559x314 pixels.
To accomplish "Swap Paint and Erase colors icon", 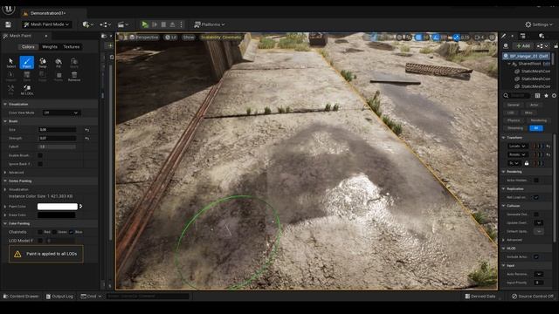I will (x=81, y=207).
